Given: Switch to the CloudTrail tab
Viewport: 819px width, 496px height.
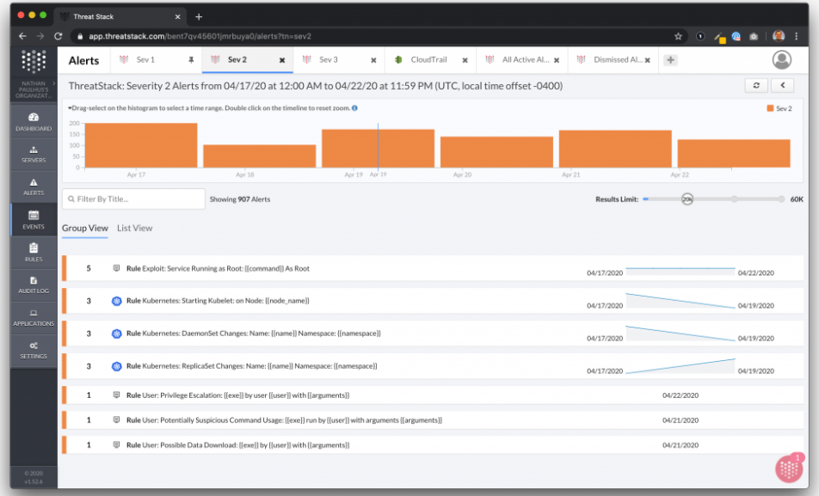Looking at the screenshot, I should point(427,60).
